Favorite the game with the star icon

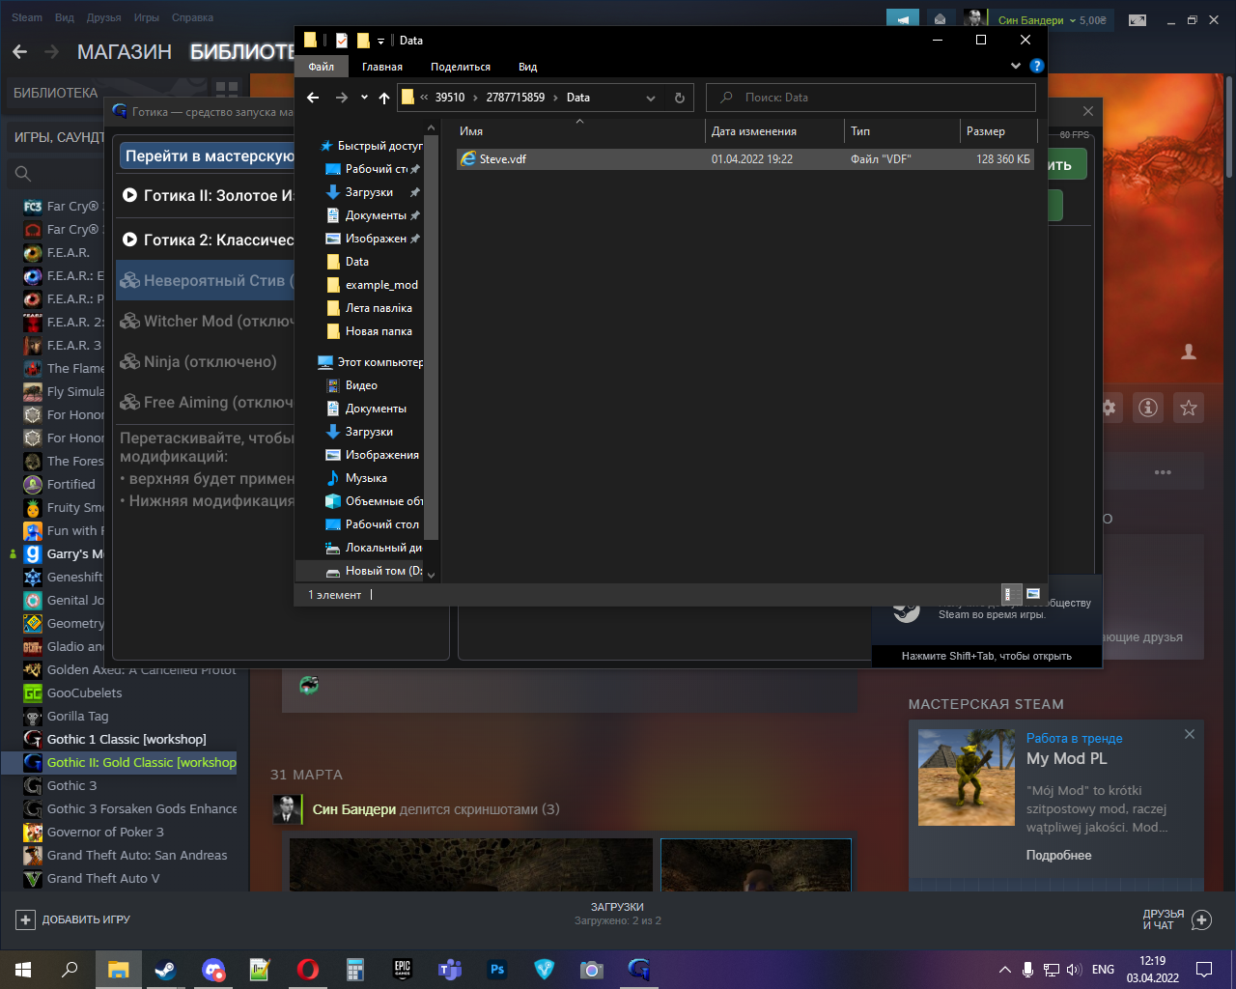pos(1189,408)
